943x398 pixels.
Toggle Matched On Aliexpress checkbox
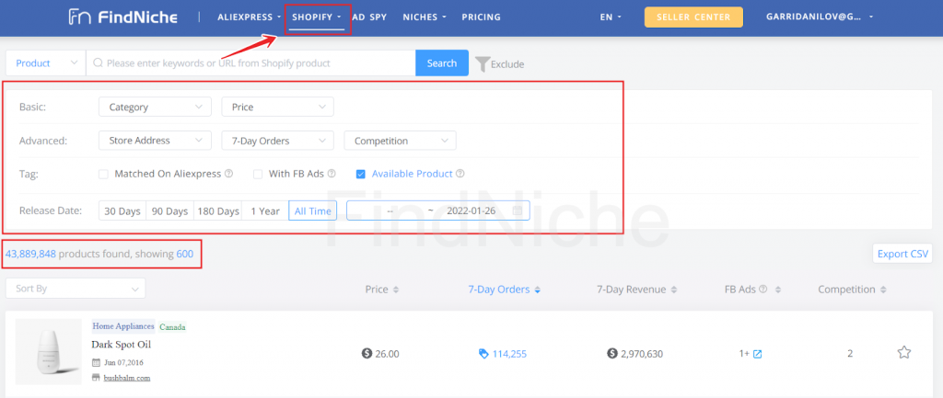coord(103,174)
